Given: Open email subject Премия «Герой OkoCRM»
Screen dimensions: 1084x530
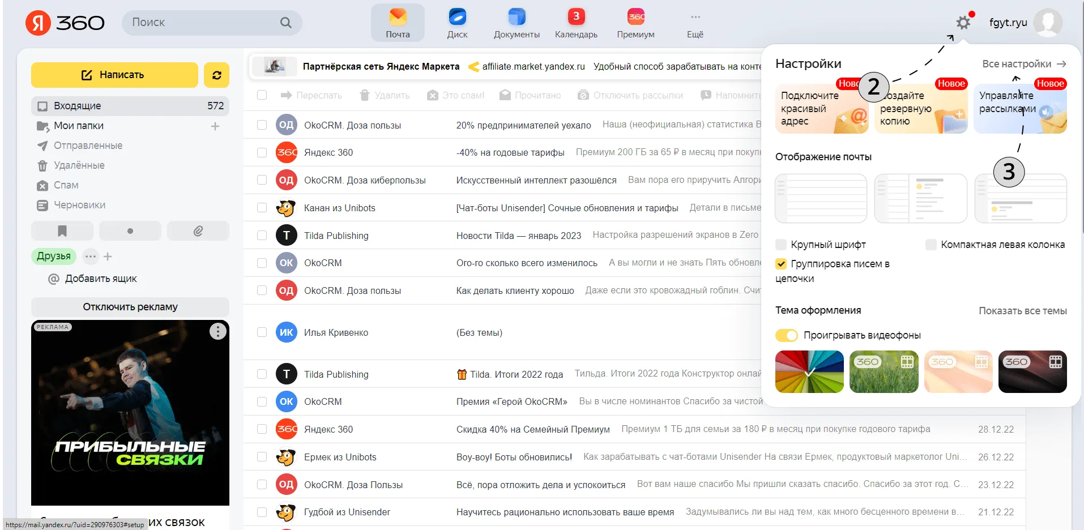Looking at the screenshot, I should point(512,402).
